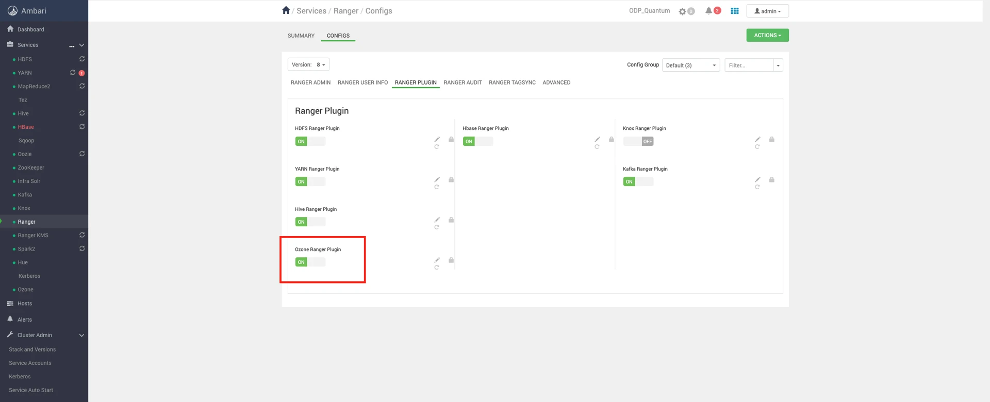Open Config Group Default (3) dropdown

pos(691,65)
